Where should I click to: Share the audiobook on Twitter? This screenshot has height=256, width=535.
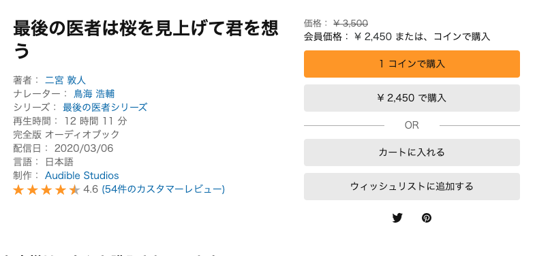click(397, 218)
